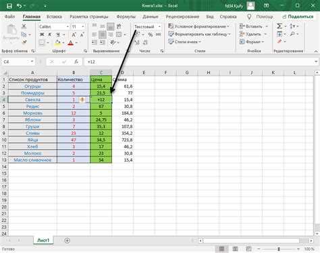Decrease font size with the smaller A icon
The width and height of the screenshot is (320, 253).
point(82,34)
